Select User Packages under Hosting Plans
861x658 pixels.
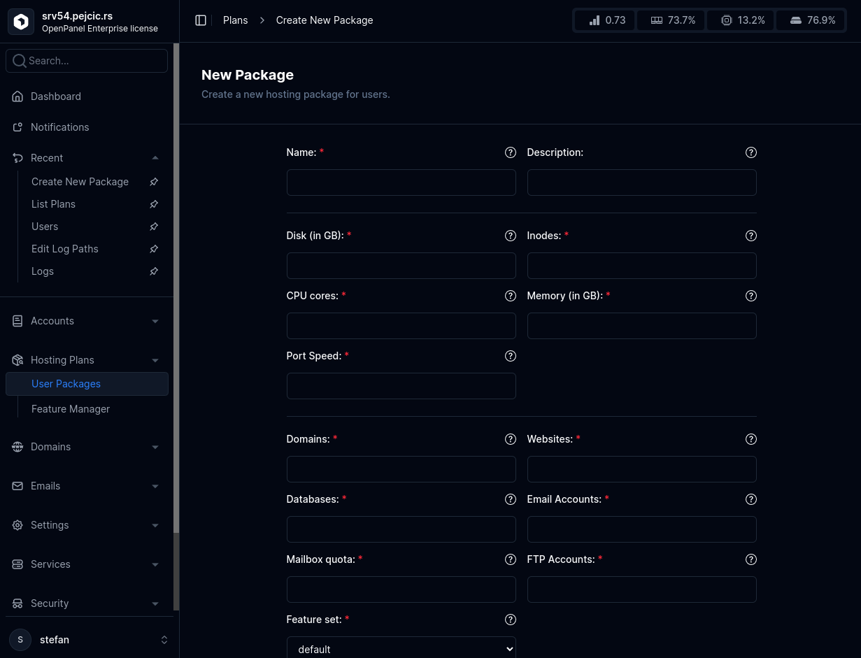point(66,383)
